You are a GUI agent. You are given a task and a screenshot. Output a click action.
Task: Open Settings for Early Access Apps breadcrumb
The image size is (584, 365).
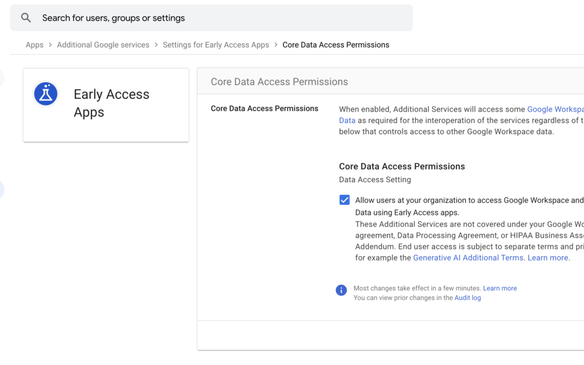tap(216, 45)
